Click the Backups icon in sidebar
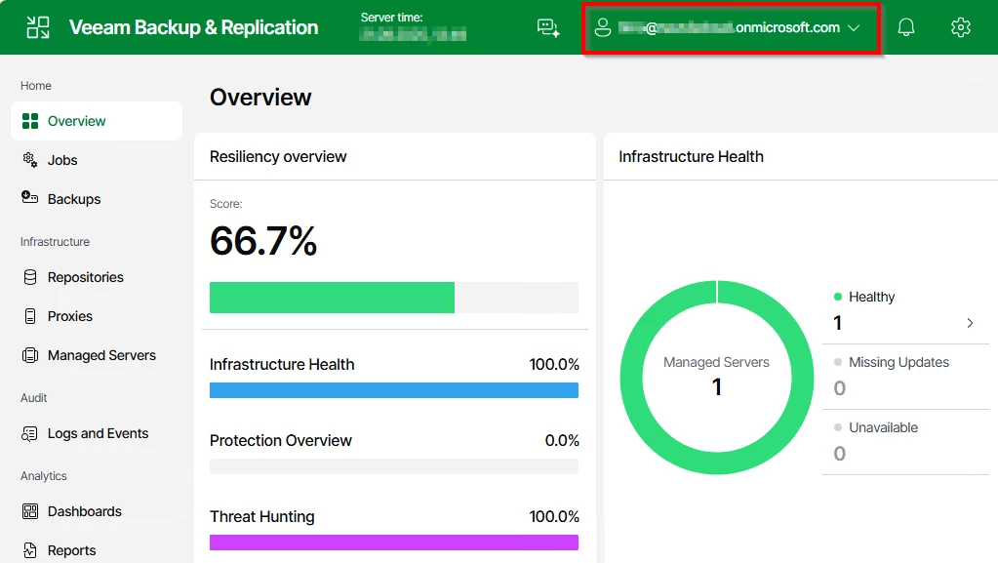 (30, 197)
